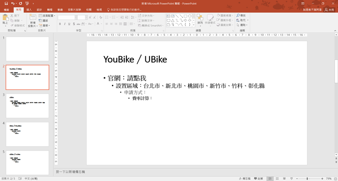This screenshot has height=181, width=338.
Task: Click the zoom slider in status bar
Action: (x=307, y=178)
